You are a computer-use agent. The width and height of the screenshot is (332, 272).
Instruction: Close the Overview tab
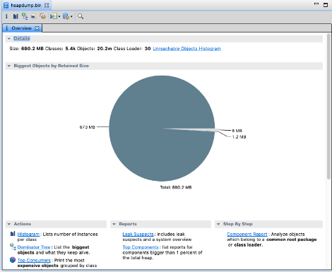pos(37,28)
